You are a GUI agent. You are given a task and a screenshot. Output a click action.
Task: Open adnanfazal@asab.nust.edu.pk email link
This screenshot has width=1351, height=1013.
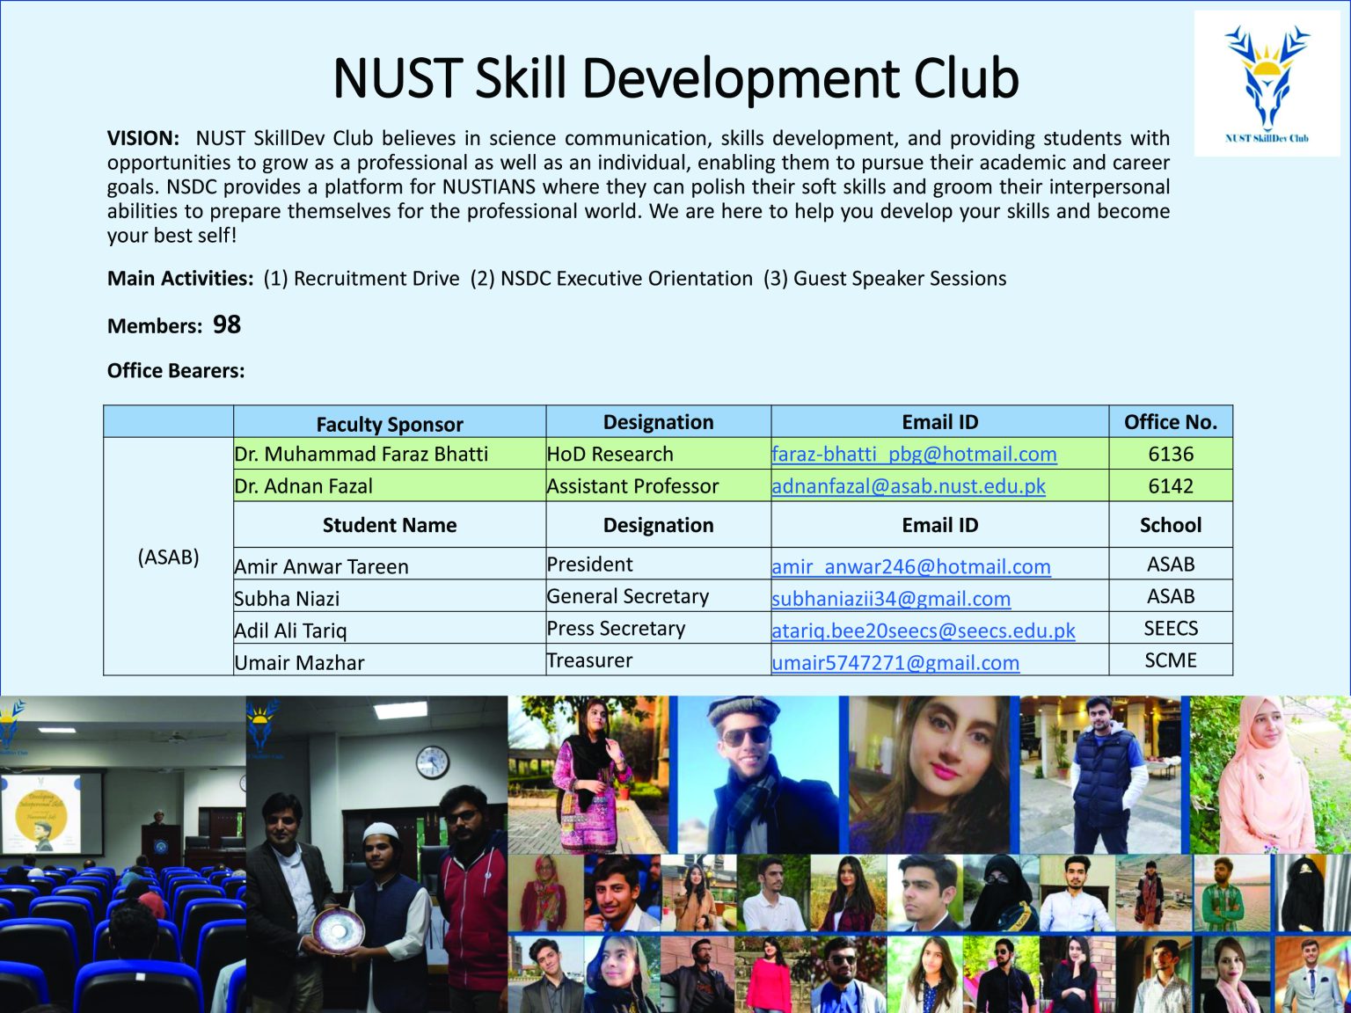pos(908,486)
